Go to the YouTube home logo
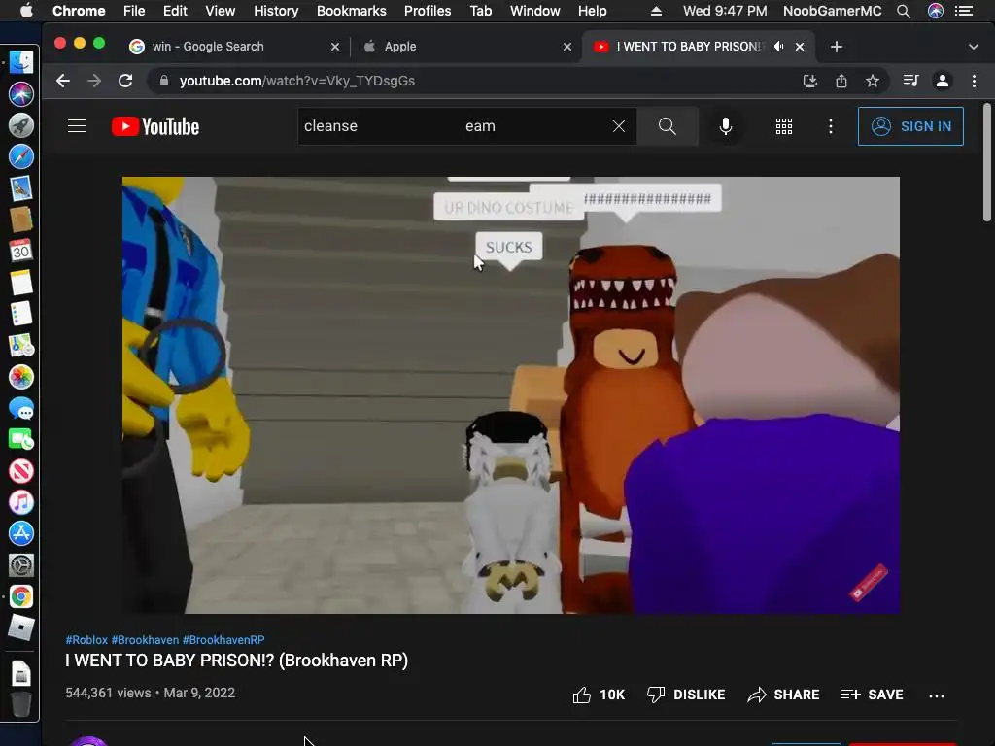This screenshot has width=995, height=746. [x=155, y=126]
